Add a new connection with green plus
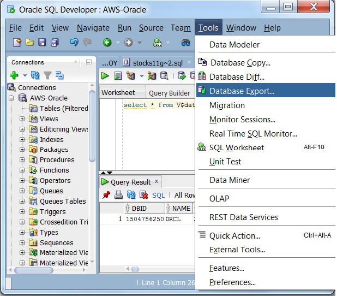The height and width of the screenshot is (296, 337). coord(14,75)
